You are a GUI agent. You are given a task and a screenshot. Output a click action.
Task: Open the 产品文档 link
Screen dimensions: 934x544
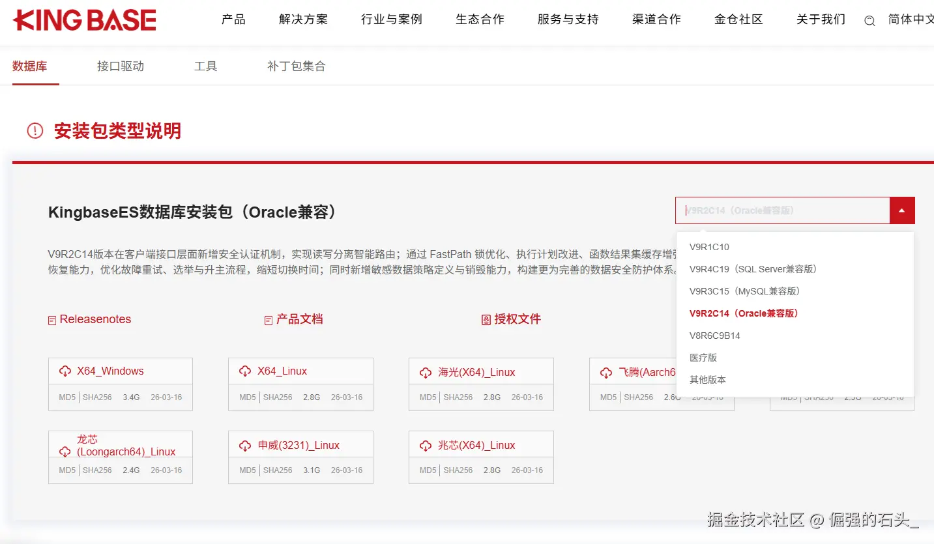pyautogui.click(x=300, y=319)
